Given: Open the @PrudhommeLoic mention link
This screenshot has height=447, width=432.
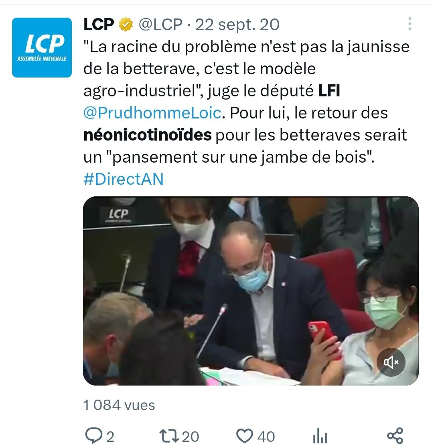Looking at the screenshot, I should coord(152,112).
